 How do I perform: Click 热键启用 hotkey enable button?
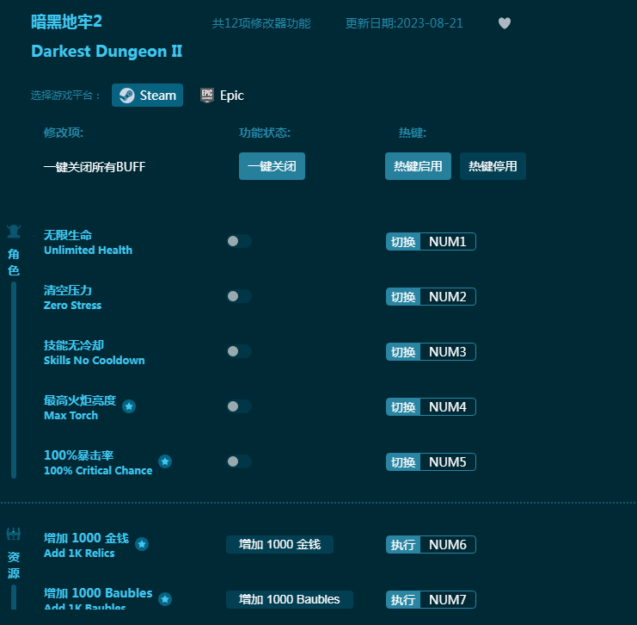point(418,166)
